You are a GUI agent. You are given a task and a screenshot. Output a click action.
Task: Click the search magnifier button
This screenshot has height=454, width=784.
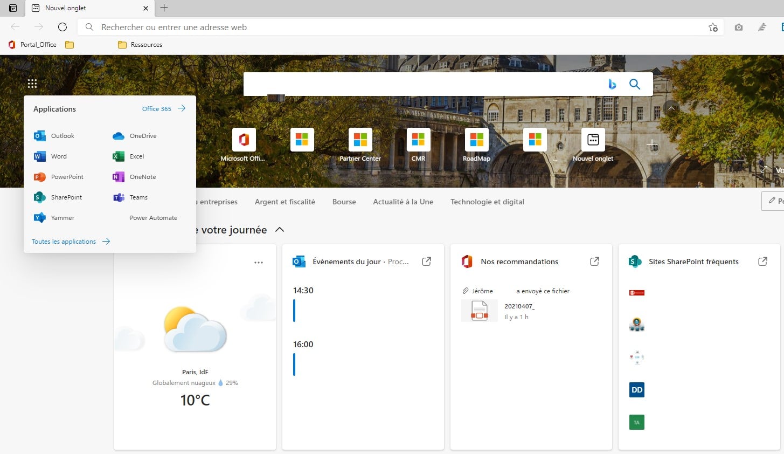pos(635,84)
